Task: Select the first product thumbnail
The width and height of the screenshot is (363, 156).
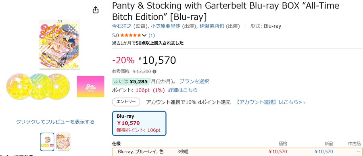Action: click(47, 141)
